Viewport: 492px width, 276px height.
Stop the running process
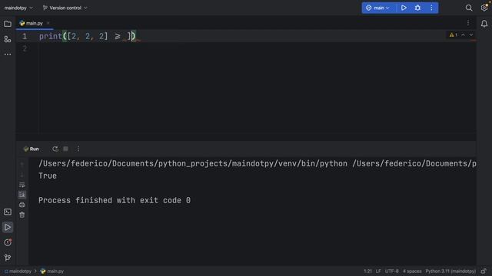click(x=65, y=149)
